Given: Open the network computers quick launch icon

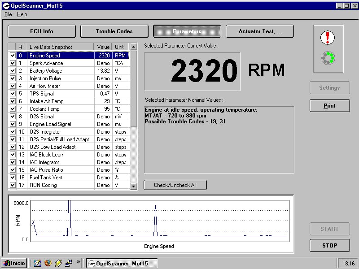Looking at the screenshot, I should pos(69,263).
